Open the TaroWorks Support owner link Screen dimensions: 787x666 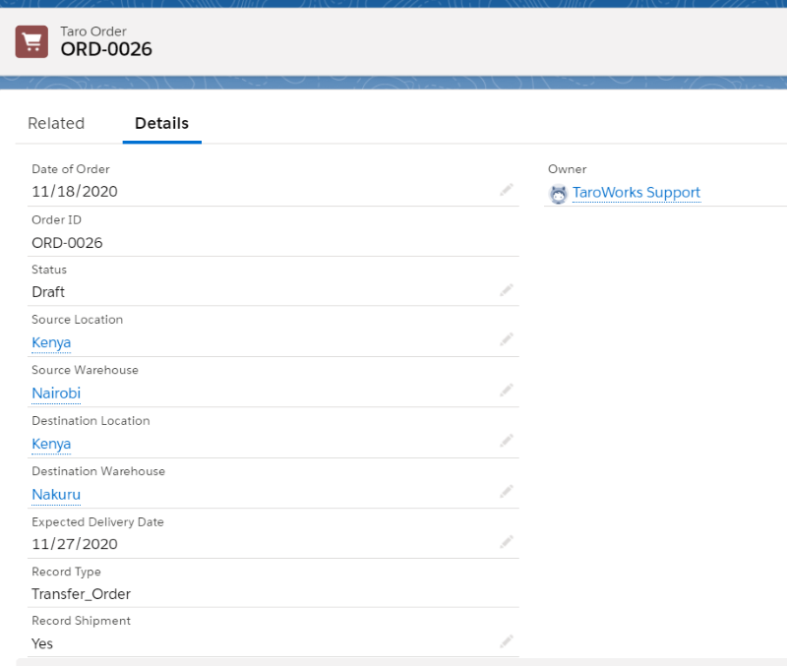[x=636, y=193]
